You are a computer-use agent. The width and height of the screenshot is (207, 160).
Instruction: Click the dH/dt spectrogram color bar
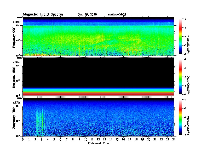[x=180, y=36]
